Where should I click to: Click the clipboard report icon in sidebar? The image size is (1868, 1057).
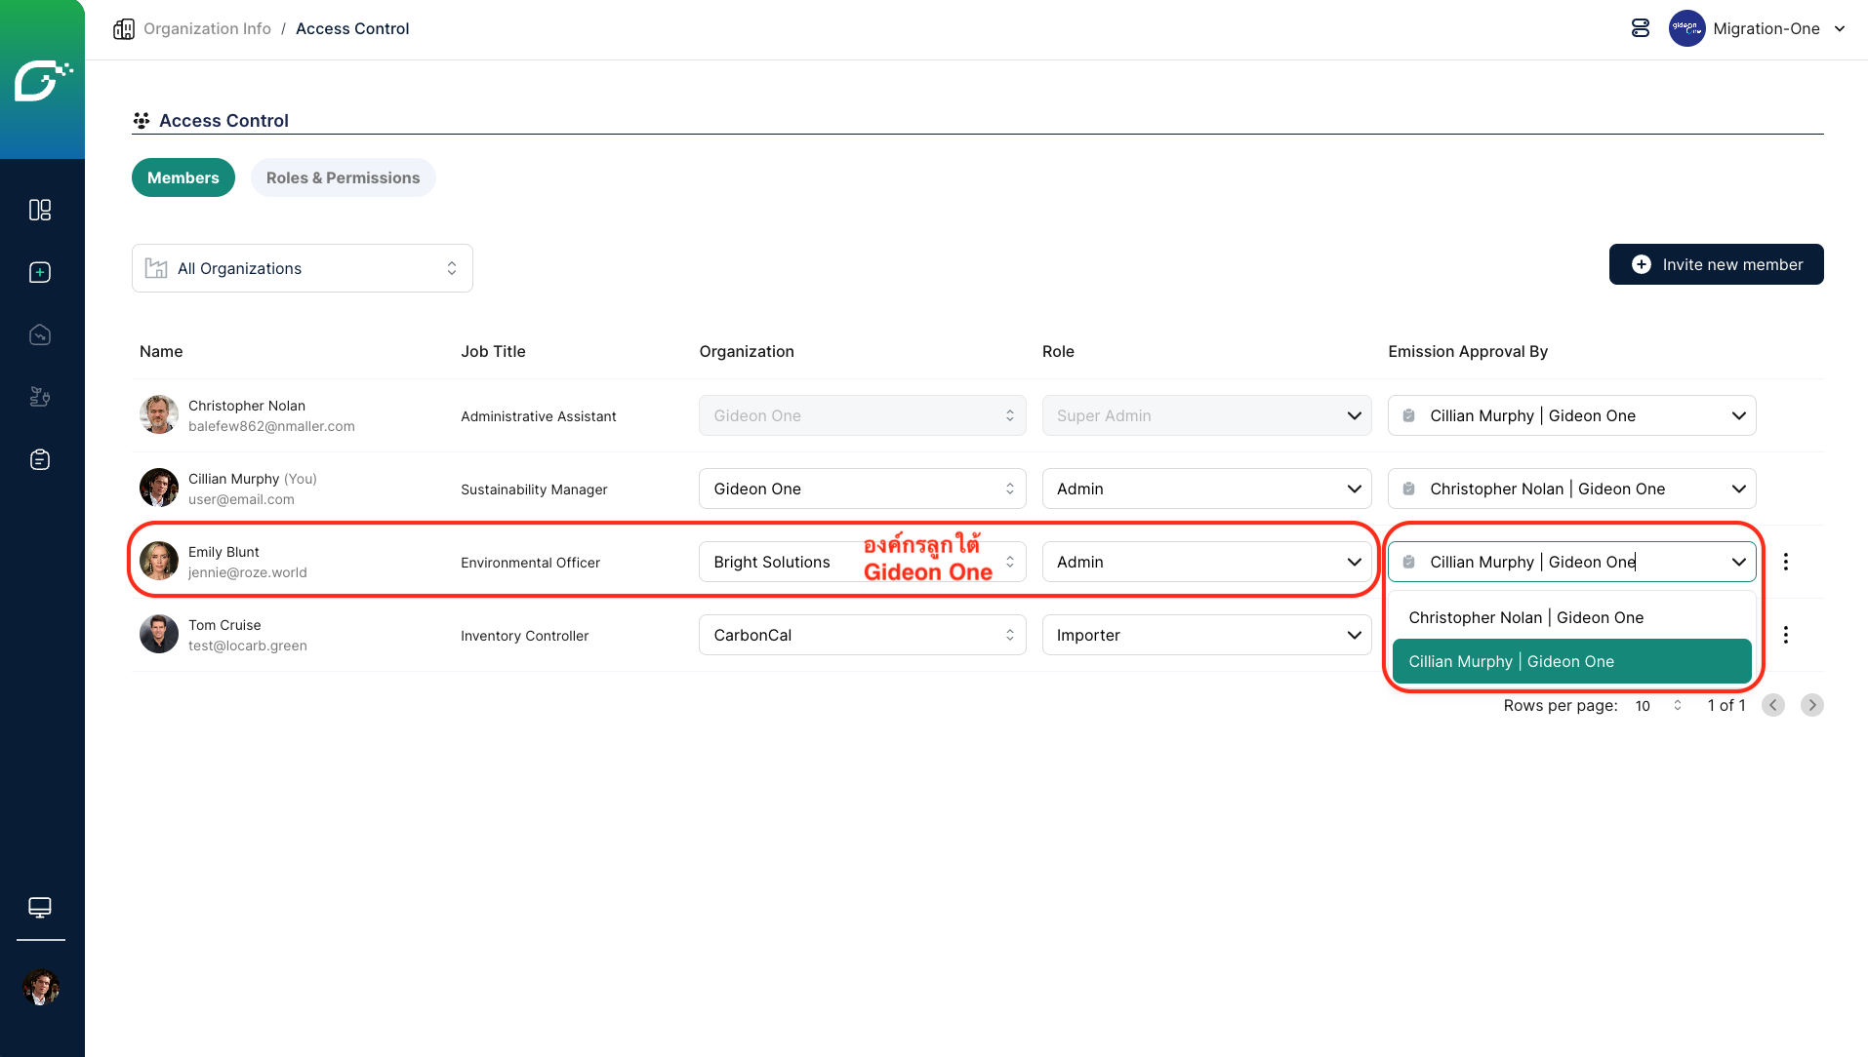[40, 459]
